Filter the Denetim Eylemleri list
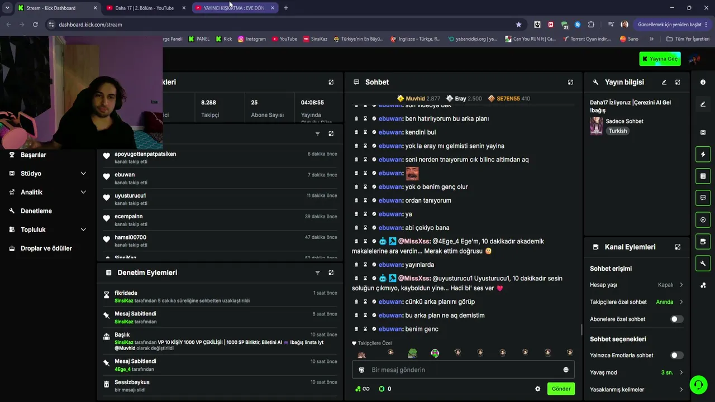This screenshot has width=715, height=402. point(317,272)
